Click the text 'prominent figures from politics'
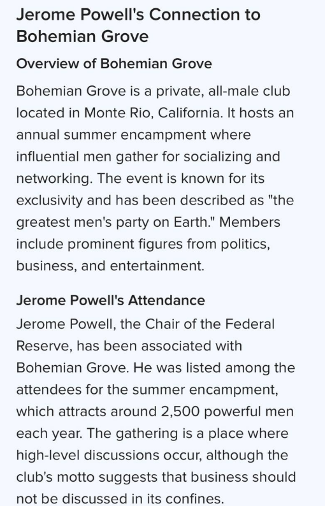 click(168, 244)
